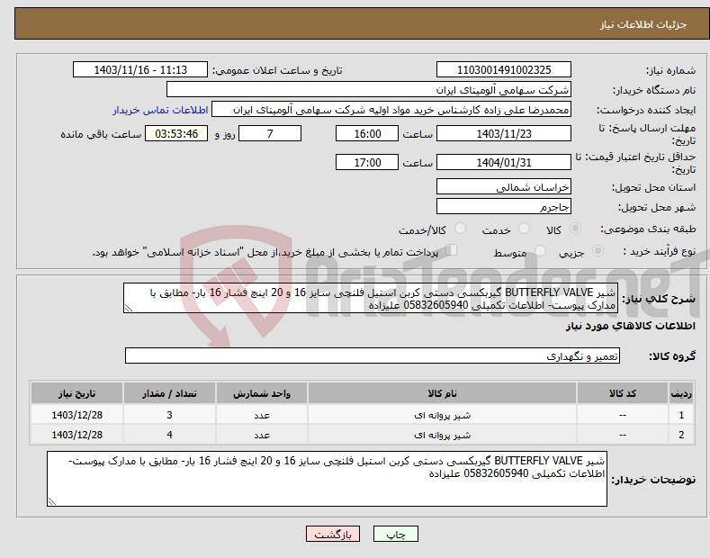Click the response deadline date 1403/11/23
The height and width of the screenshot is (558, 710).
[x=504, y=133]
